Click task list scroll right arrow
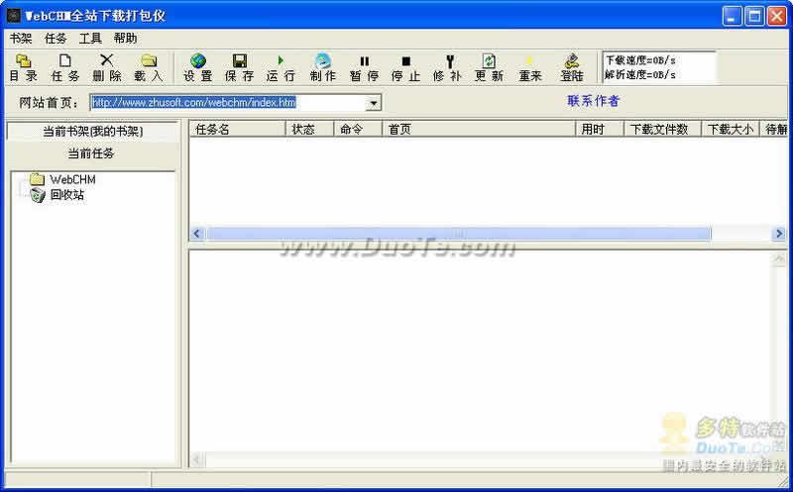The image size is (793, 492). pyautogui.click(x=779, y=234)
